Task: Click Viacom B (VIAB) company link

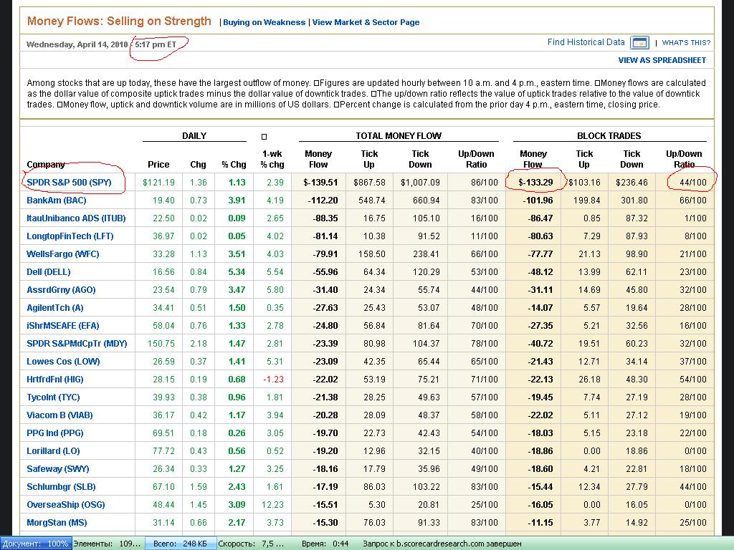Action: pos(59,415)
